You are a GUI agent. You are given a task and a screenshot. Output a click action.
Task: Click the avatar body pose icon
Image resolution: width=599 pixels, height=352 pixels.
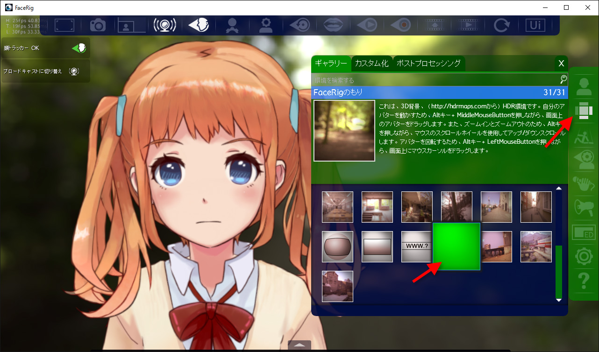[231, 25]
